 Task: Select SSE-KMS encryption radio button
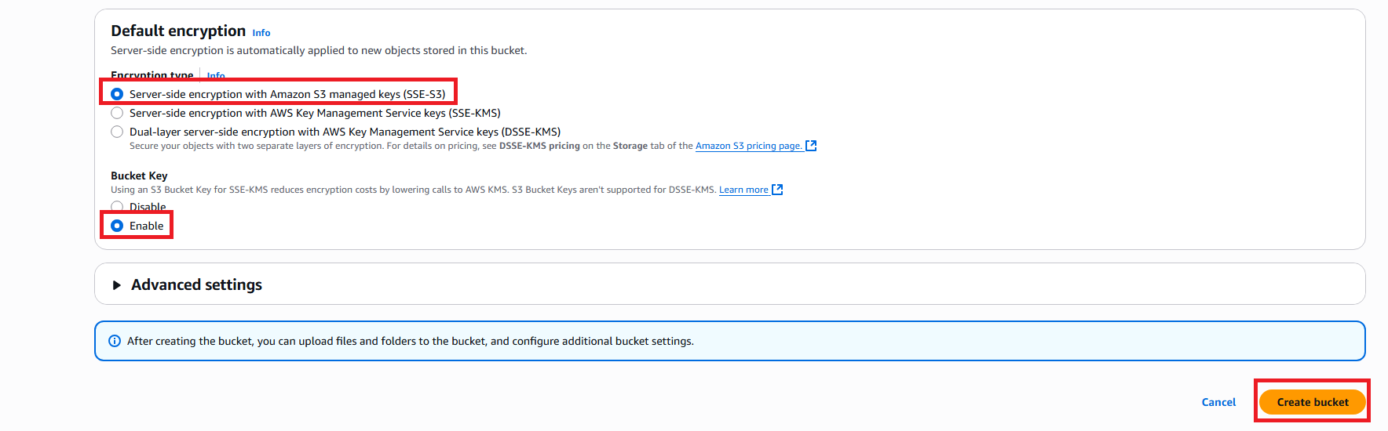click(117, 113)
